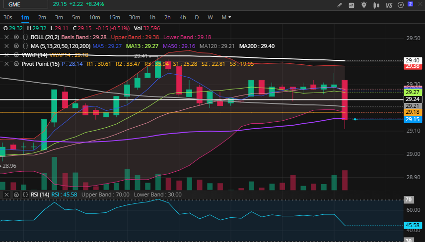This screenshot has height=242, width=425.
Task: Select the 1h timeframe
Action: click(x=152, y=17)
